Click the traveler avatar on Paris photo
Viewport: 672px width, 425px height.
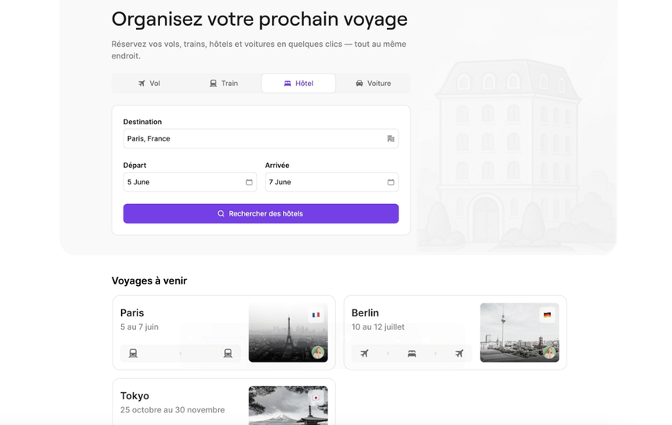click(x=318, y=352)
